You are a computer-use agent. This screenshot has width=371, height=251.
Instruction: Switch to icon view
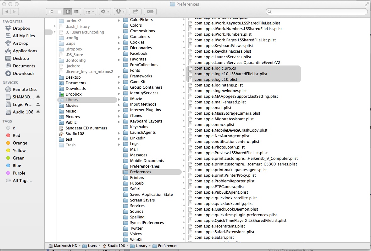[x=51, y=12]
